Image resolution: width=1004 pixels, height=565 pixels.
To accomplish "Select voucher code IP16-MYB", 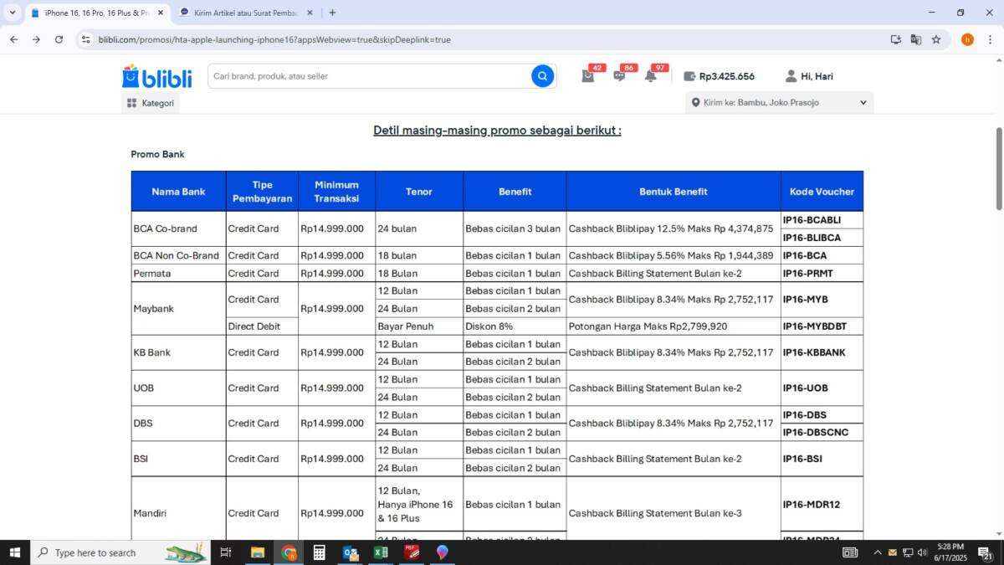I will tap(805, 300).
